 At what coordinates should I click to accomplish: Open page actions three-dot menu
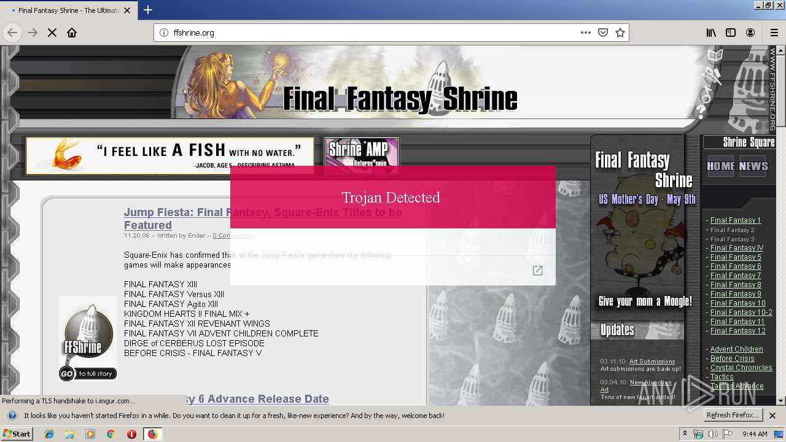coord(585,33)
